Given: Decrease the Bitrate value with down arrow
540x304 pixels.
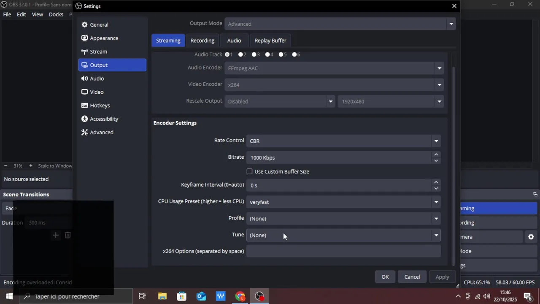Looking at the screenshot, I should click(436, 160).
